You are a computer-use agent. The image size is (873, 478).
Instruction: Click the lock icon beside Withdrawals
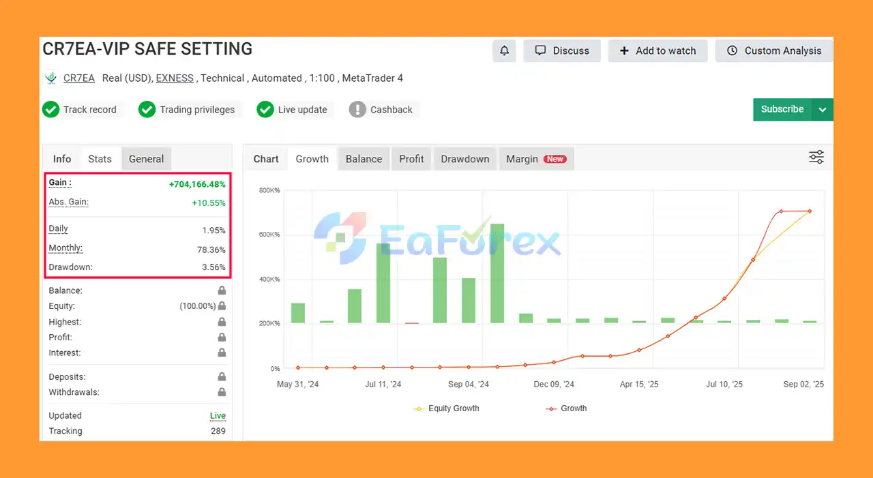[x=222, y=392]
